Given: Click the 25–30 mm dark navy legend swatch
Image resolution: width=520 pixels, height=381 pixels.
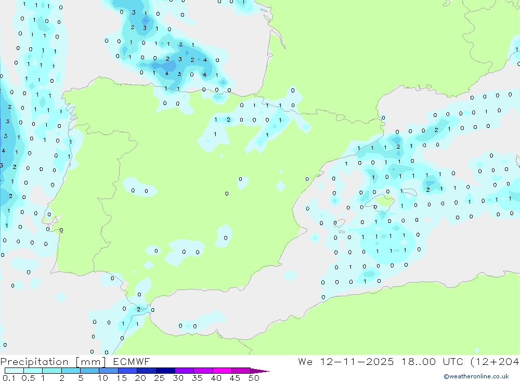Looking at the screenshot, I should pyautogui.click(x=165, y=371).
